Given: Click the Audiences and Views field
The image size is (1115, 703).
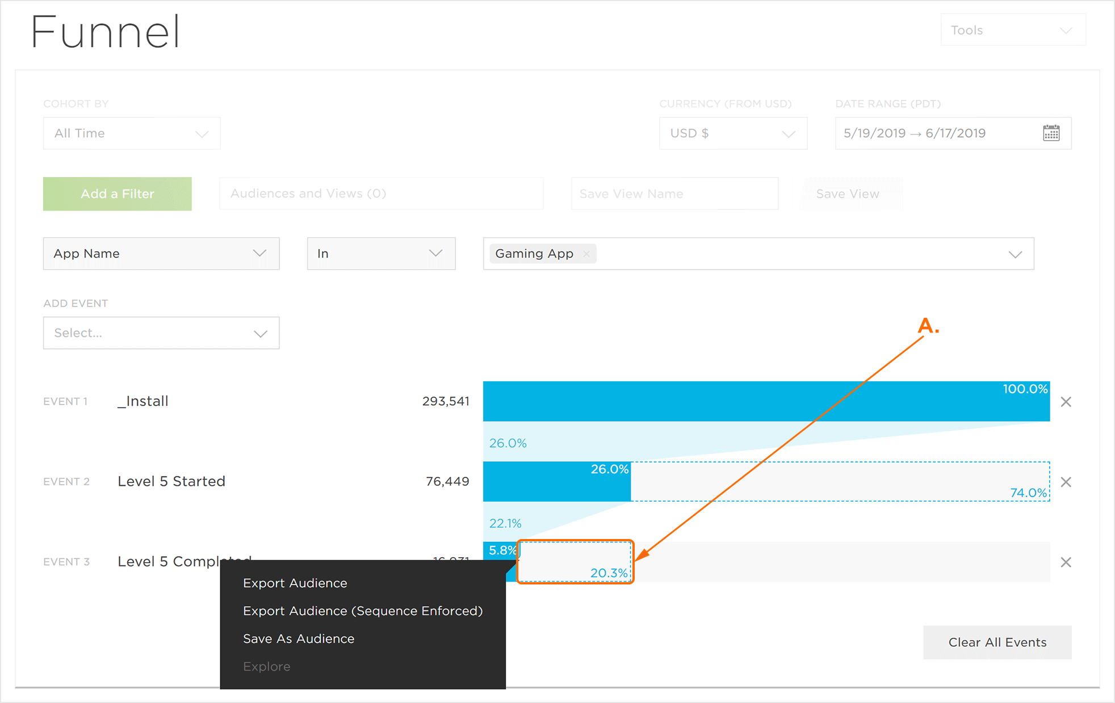Looking at the screenshot, I should [x=381, y=193].
